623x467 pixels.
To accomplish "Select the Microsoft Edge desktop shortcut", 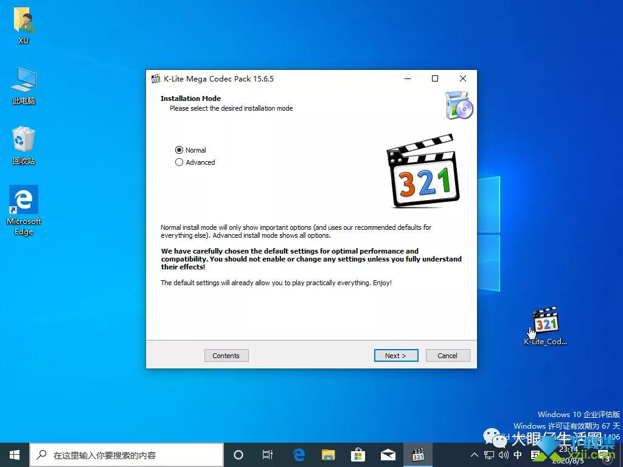I will coord(24,210).
